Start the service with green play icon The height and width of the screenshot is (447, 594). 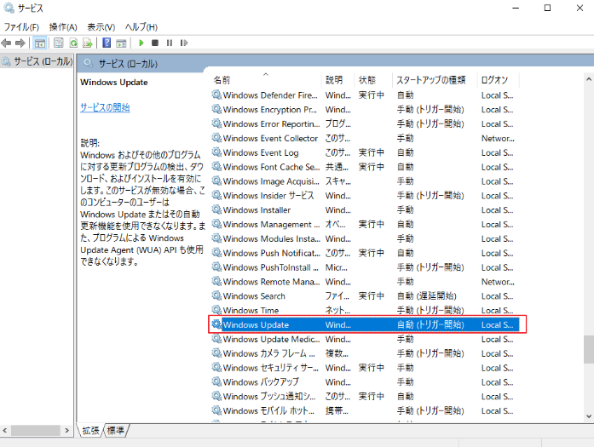coord(141,43)
